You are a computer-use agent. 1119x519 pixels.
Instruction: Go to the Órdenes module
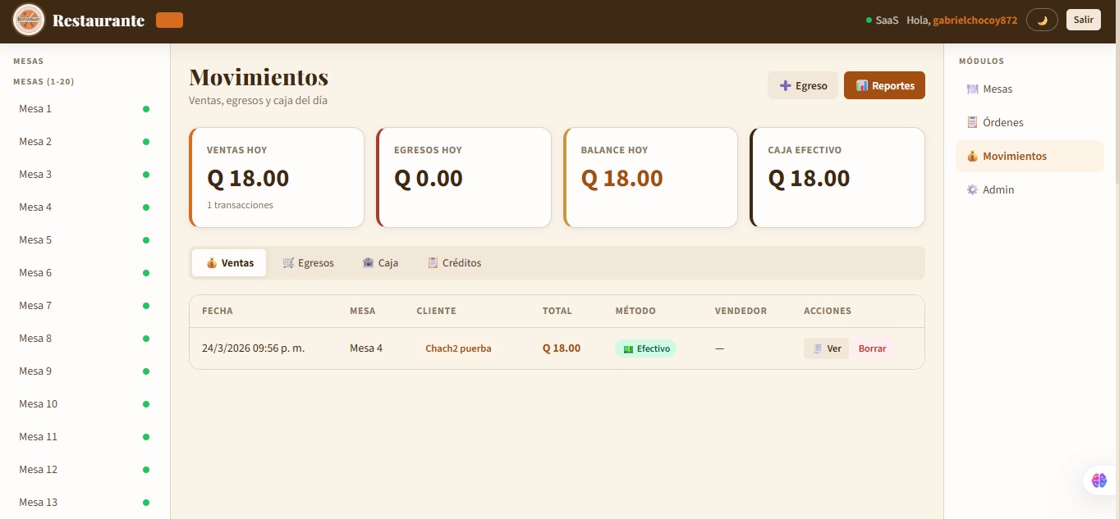[x=1002, y=122]
